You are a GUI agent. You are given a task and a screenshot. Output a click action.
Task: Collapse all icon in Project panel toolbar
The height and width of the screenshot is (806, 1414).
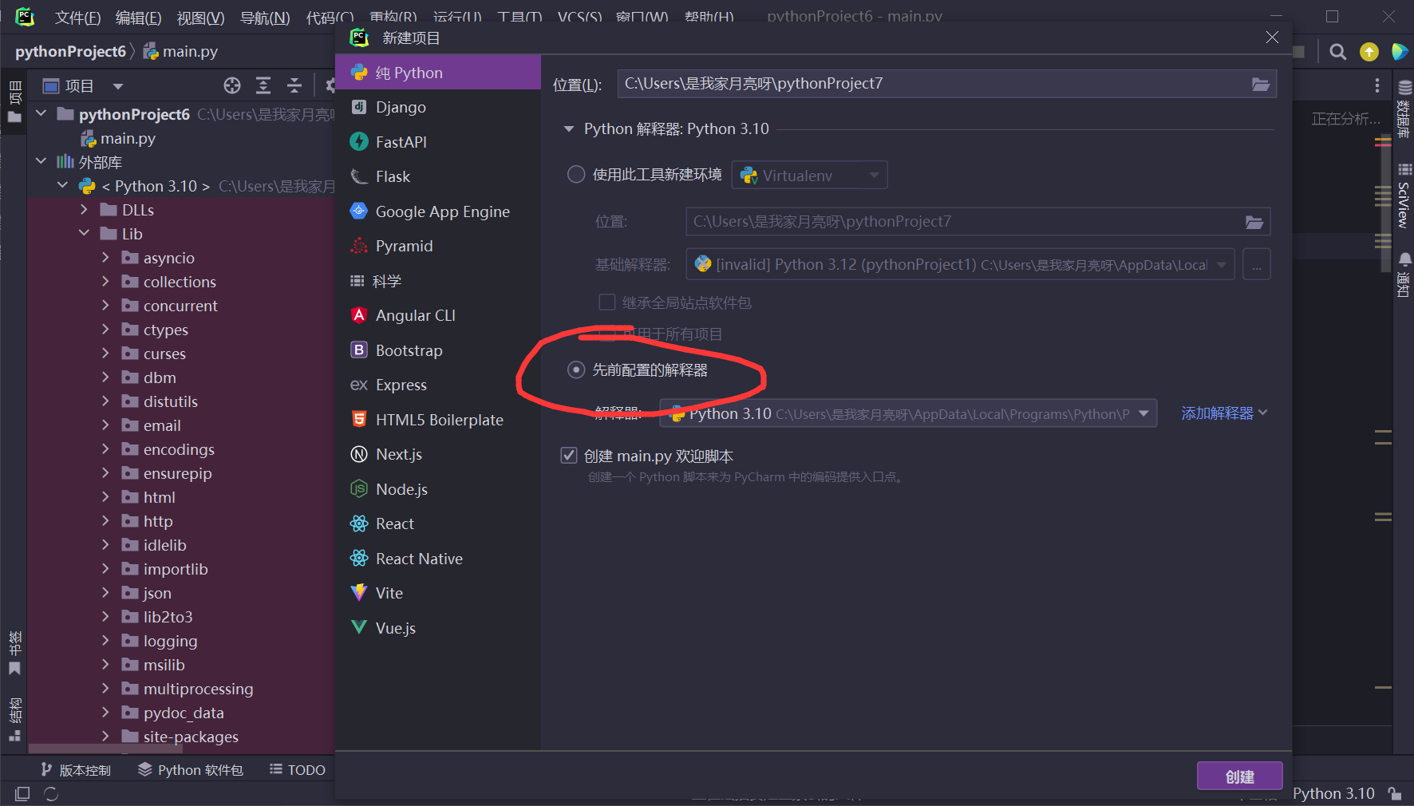coord(294,85)
